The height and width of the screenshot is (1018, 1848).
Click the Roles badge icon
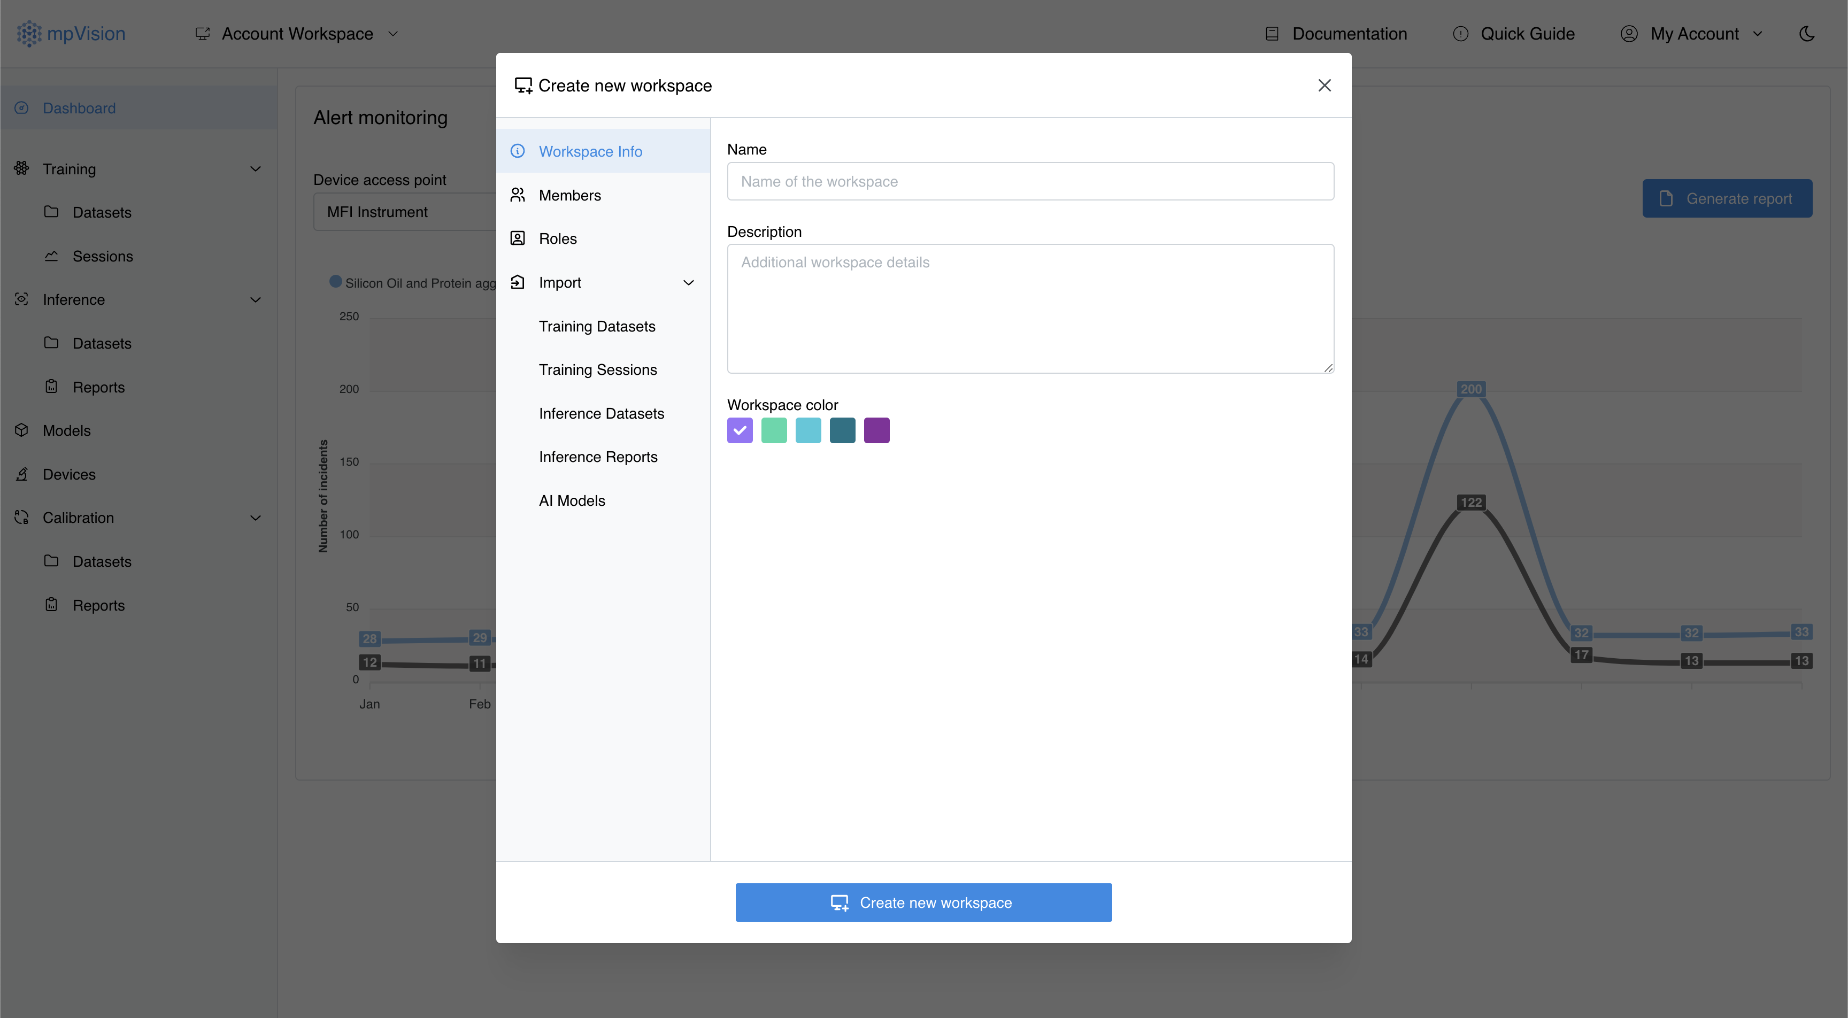[517, 238]
